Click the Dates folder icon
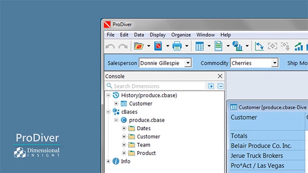 click(x=131, y=128)
